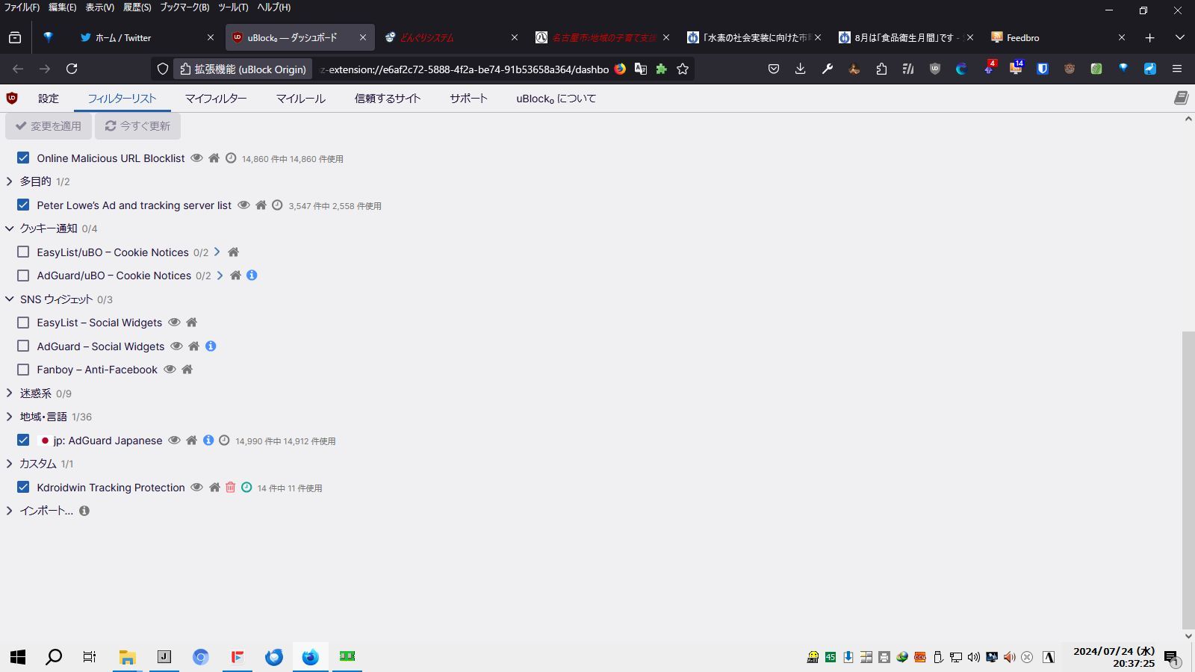1195x672 pixels.
Task: Switch to 設定 tab
Action: (49, 99)
